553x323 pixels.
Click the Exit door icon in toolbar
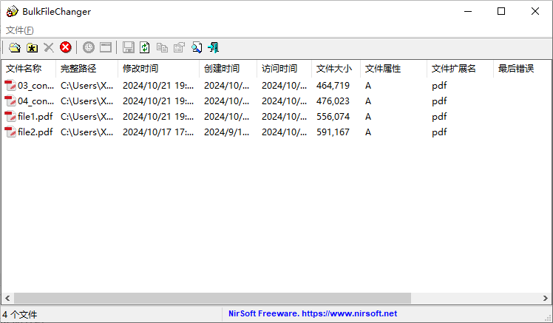tap(214, 47)
